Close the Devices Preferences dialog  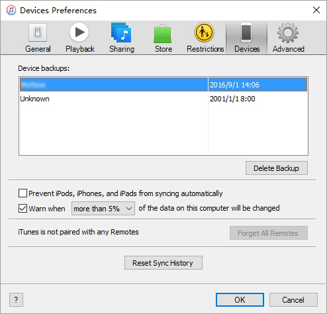pyautogui.click(x=316, y=10)
